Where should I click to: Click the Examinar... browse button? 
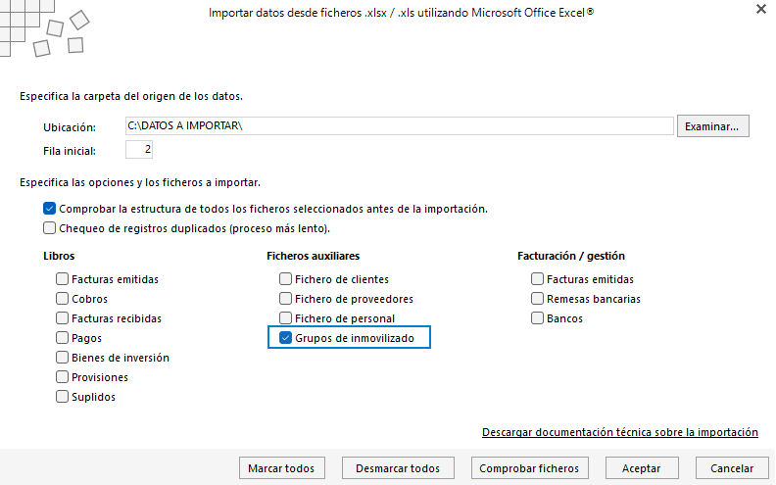pos(712,126)
